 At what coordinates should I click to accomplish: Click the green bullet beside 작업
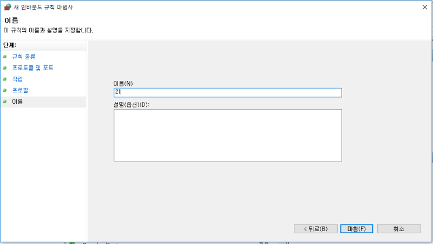[x=5, y=79]
